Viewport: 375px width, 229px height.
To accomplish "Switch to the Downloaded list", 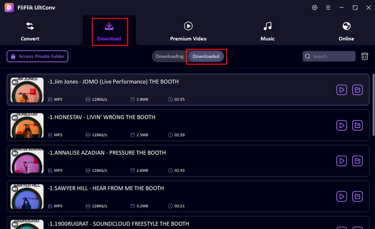I will (206, 56).
